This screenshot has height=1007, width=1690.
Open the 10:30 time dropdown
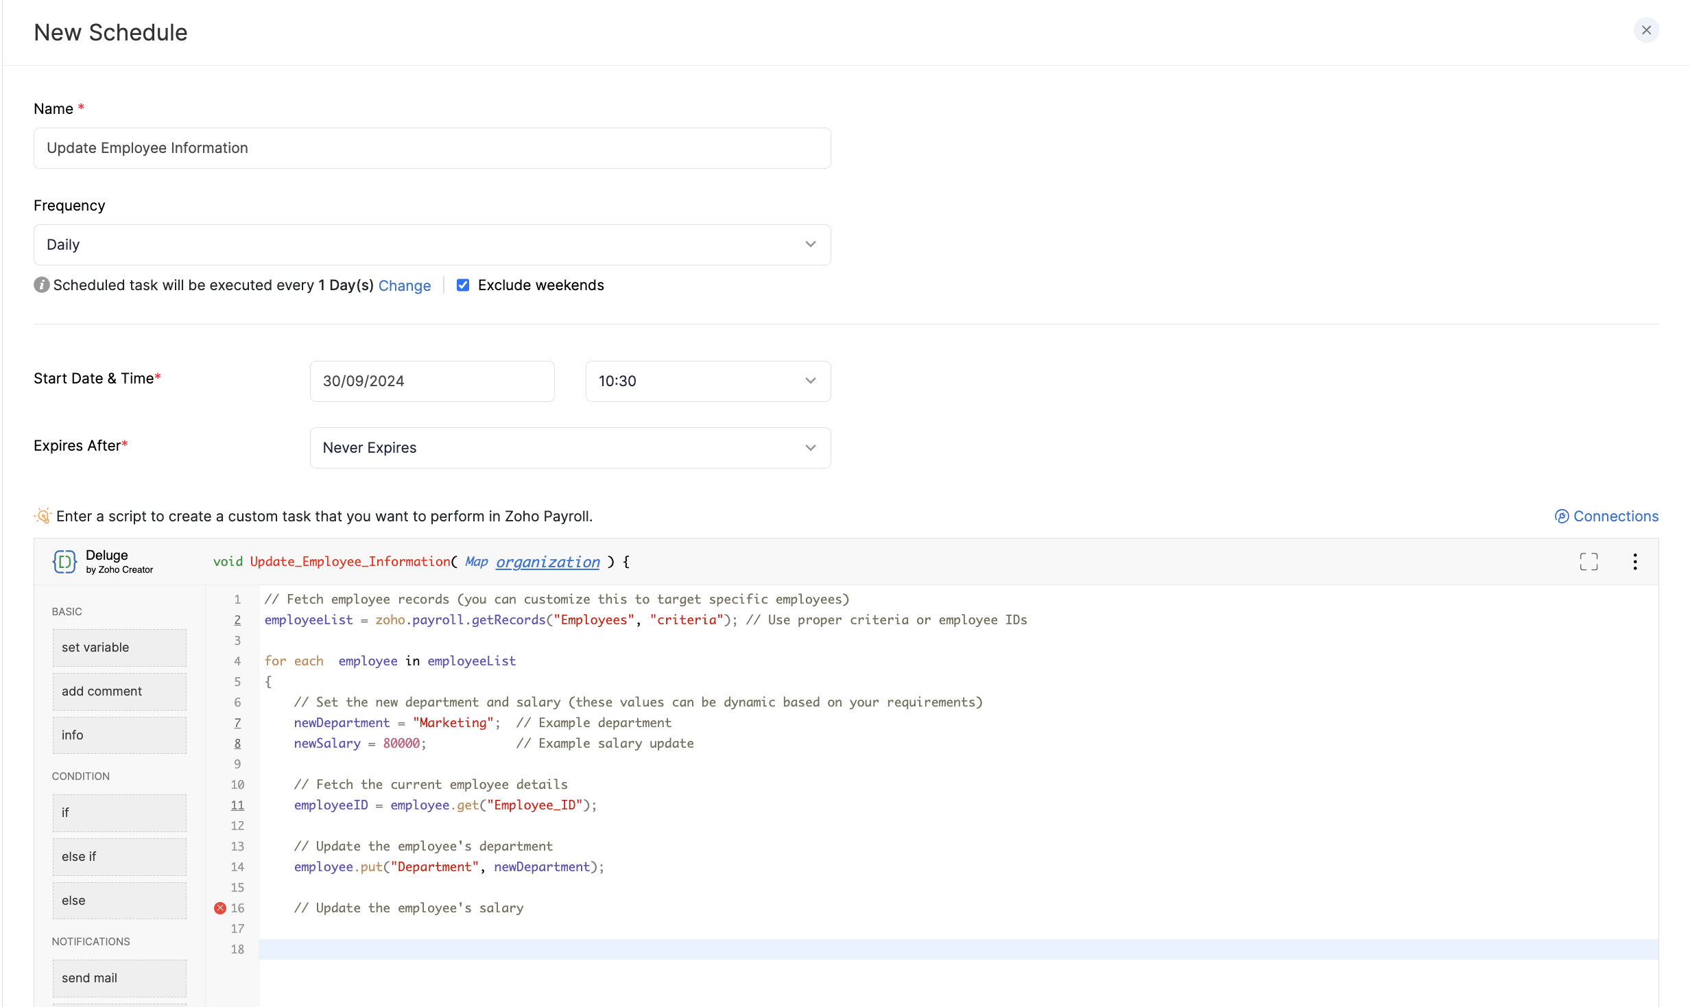[809, 381]
